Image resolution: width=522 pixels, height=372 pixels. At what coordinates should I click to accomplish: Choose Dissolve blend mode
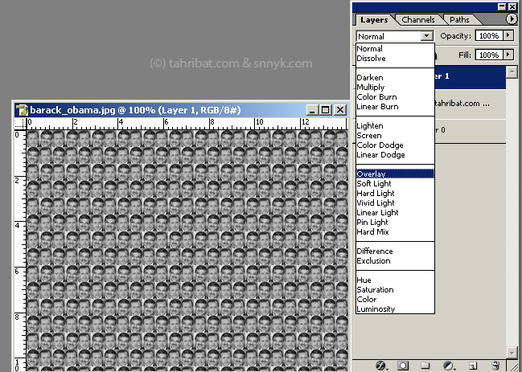pos(395,58)
